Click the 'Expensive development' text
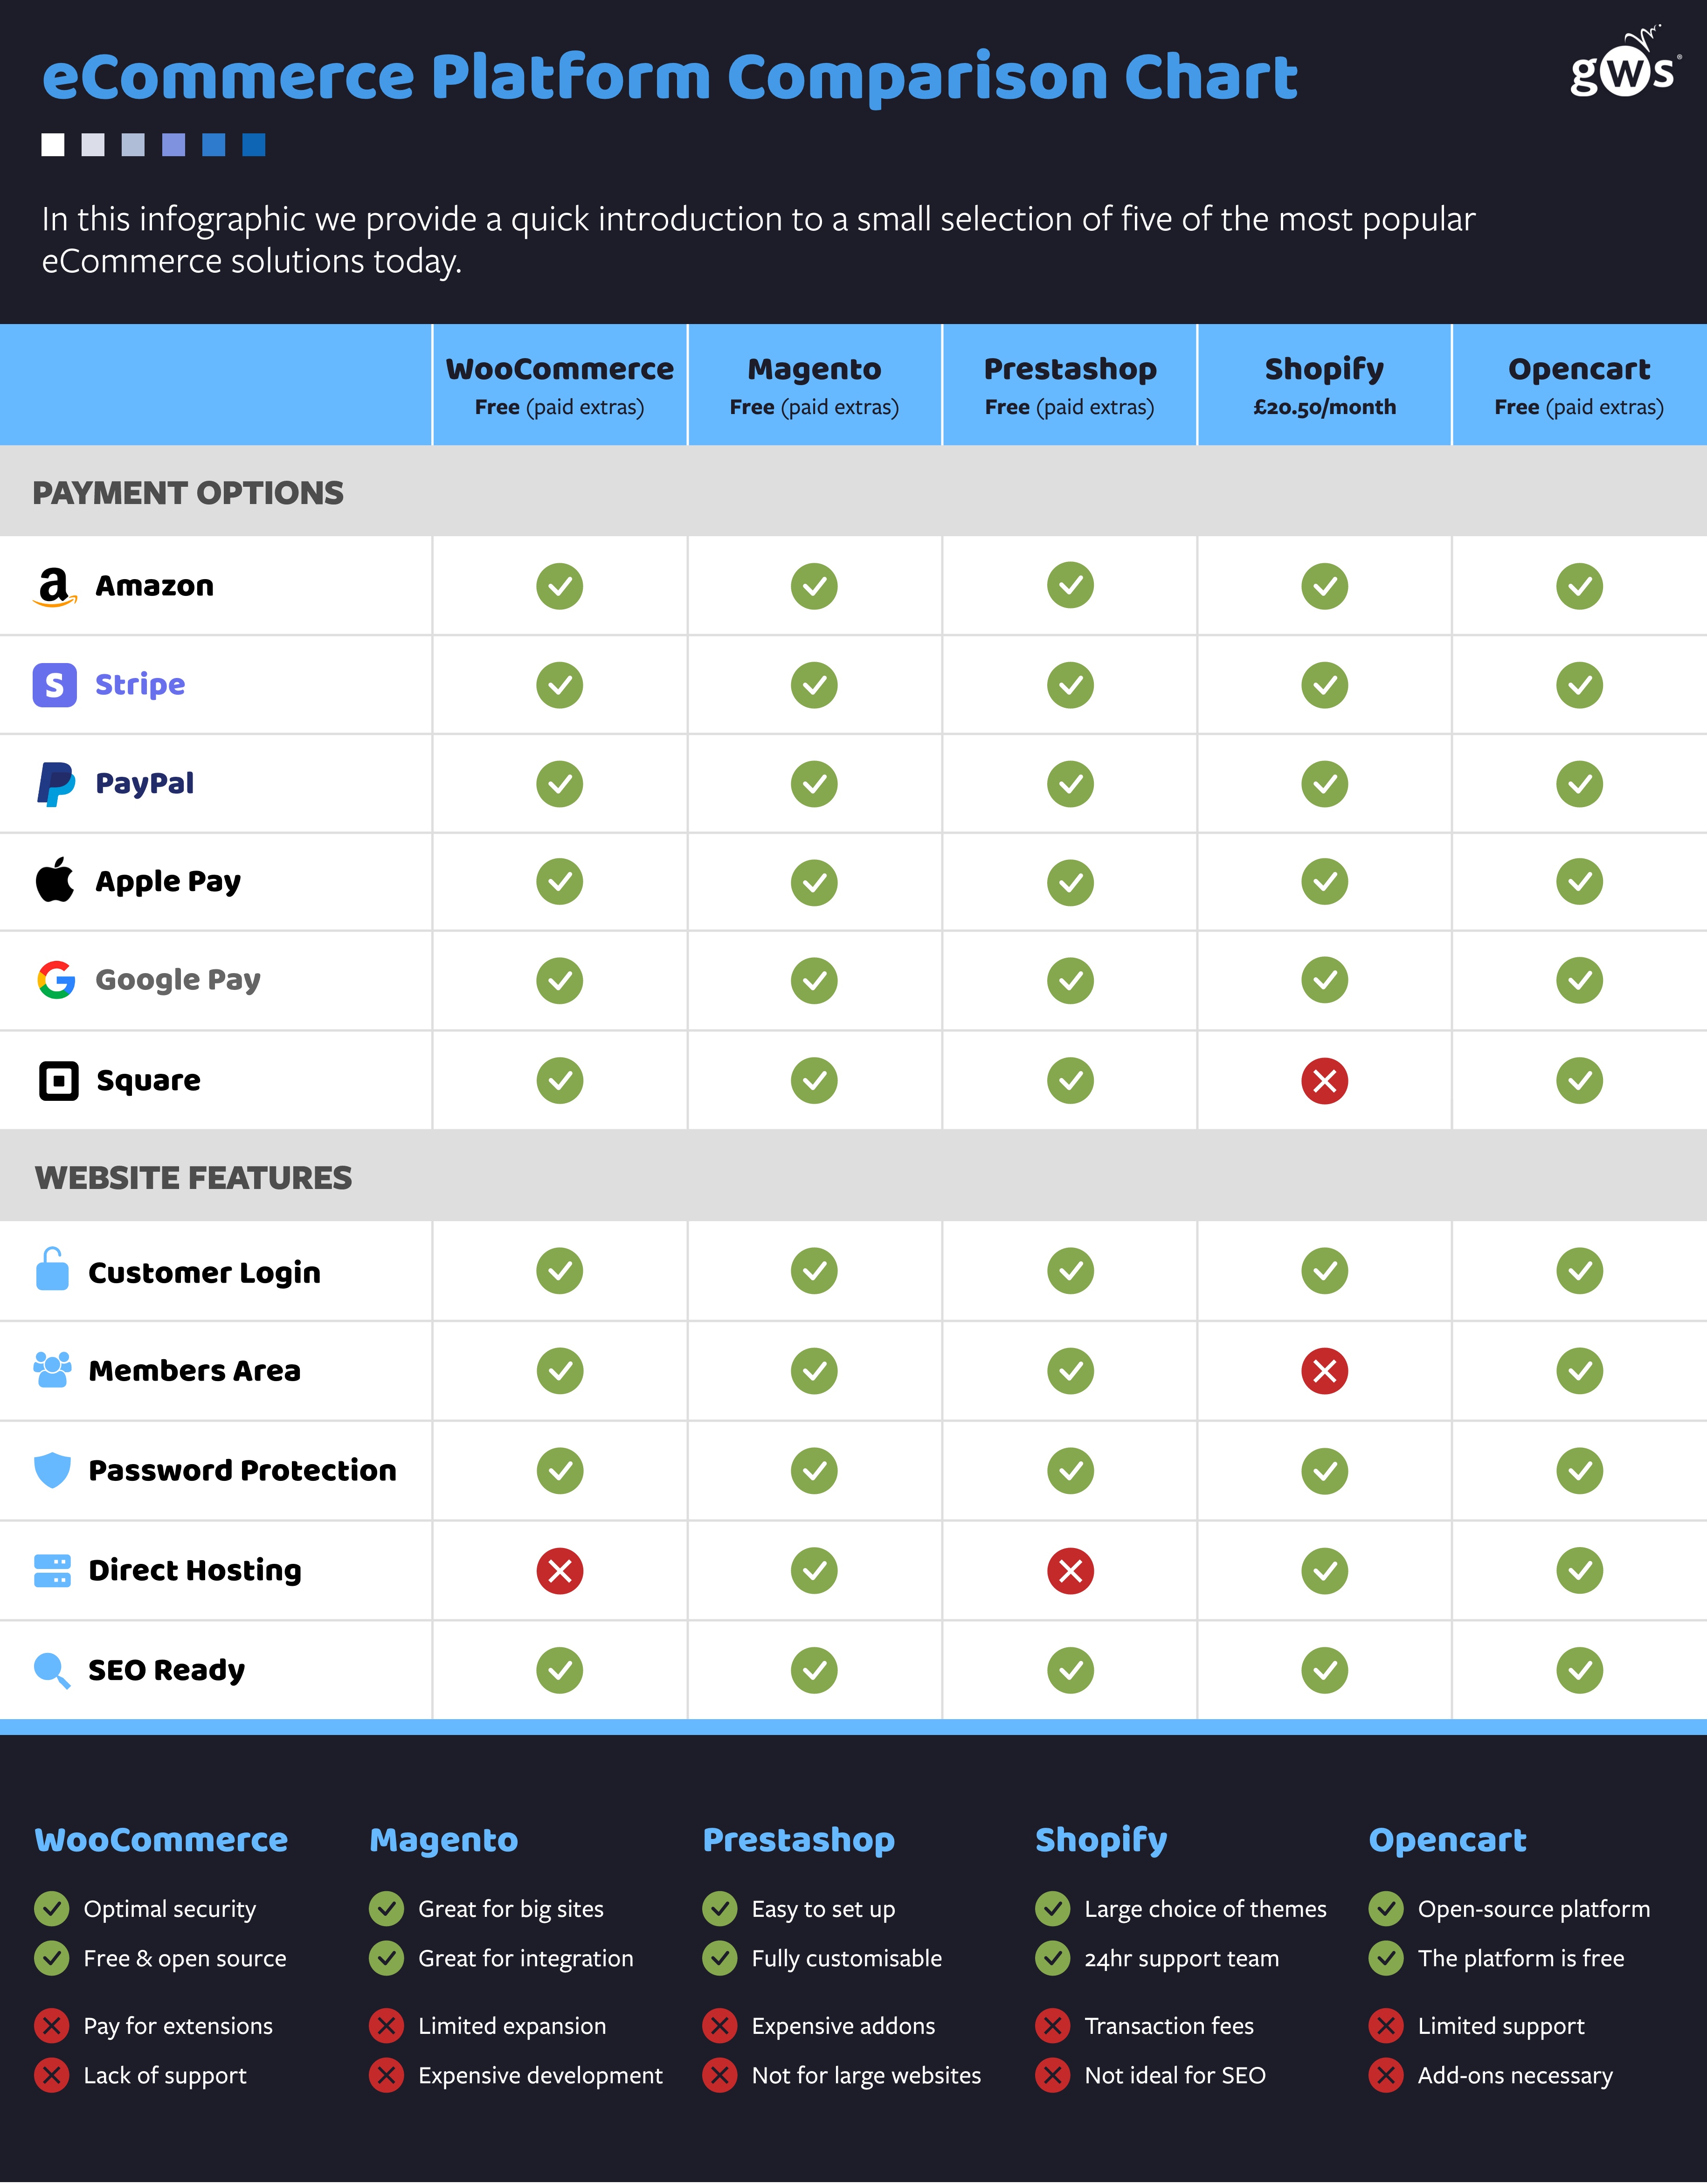 pos(540,2076)
